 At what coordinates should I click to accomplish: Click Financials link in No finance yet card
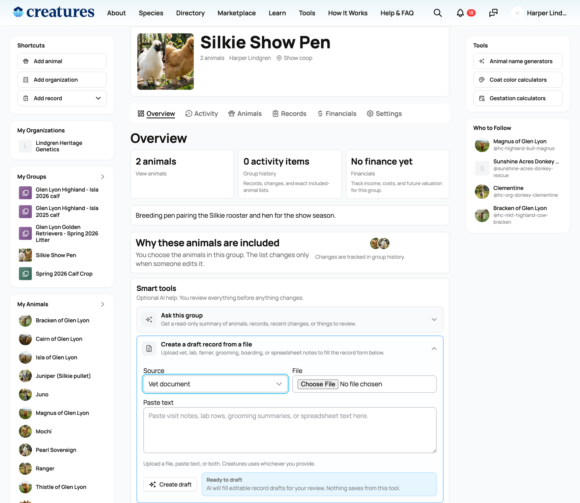pyautogui.click(x=363, y=173)
